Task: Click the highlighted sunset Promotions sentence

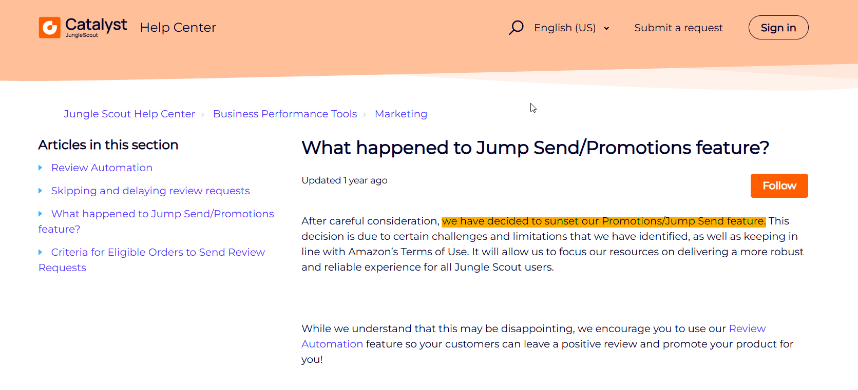Action: (x=603, y=221)
